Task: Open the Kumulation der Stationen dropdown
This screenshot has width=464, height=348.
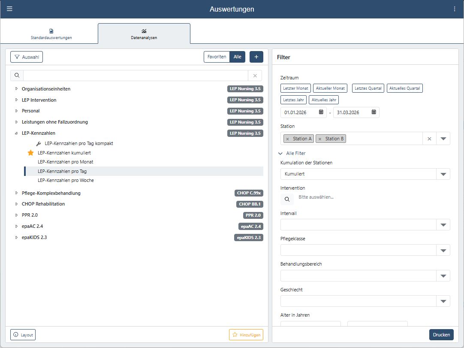Action: pos(443,174)
